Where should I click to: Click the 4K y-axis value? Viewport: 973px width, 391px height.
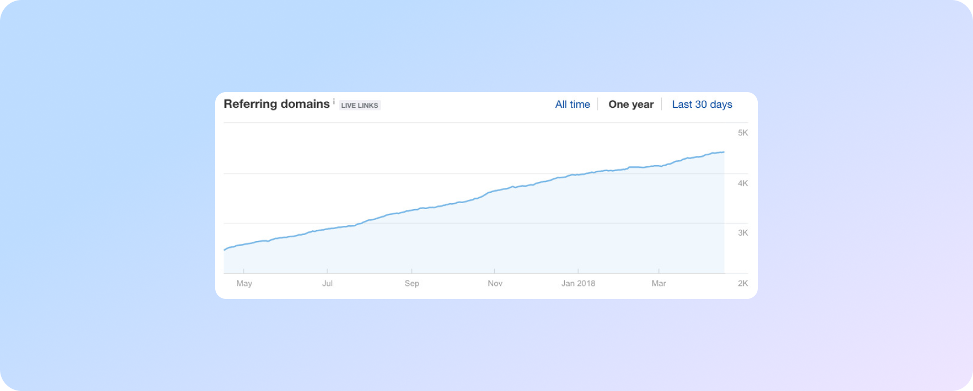[743, 183]
